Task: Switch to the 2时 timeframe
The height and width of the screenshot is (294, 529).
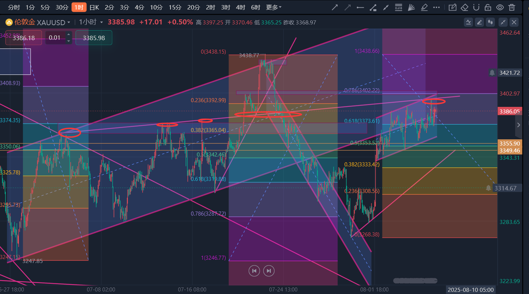Action: [210, 7]
